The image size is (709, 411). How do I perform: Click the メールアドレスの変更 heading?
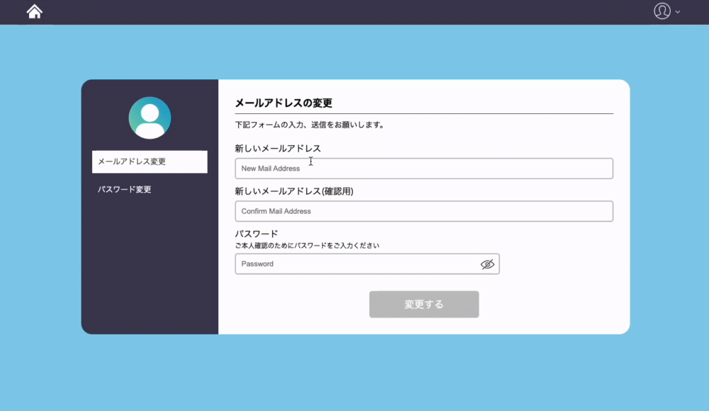click(x=284, y=103)
